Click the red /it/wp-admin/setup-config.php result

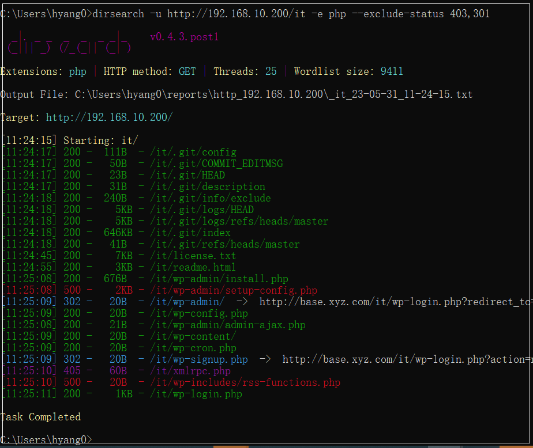[234, 290]
